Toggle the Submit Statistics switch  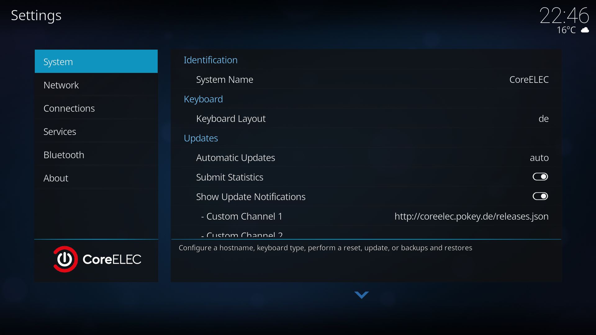pos(540,177)
